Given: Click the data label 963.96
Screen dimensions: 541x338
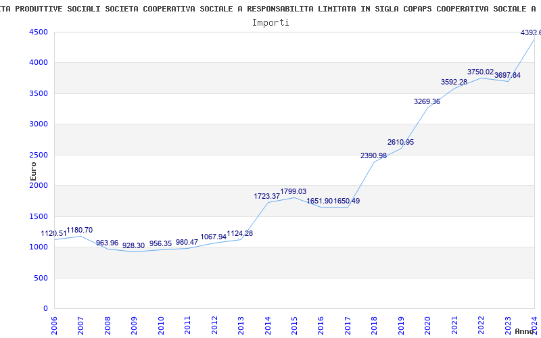Looking at the screenshot, I should (107, 243).
